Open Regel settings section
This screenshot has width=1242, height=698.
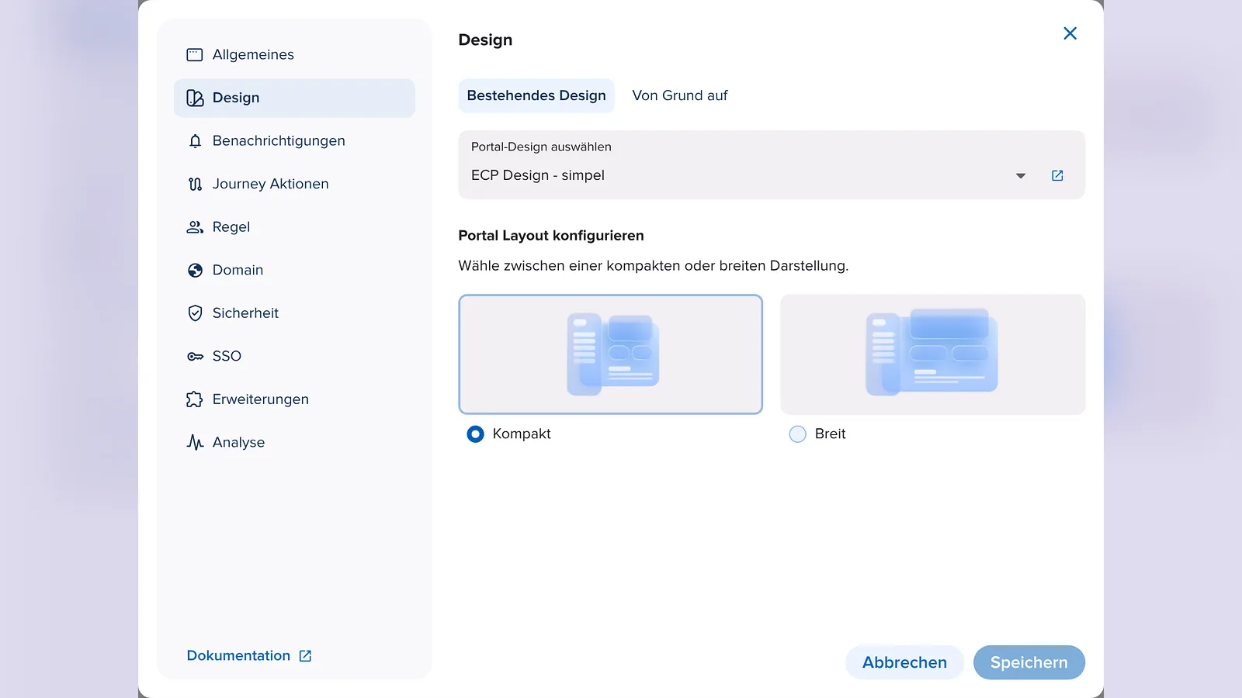(294, 227)
